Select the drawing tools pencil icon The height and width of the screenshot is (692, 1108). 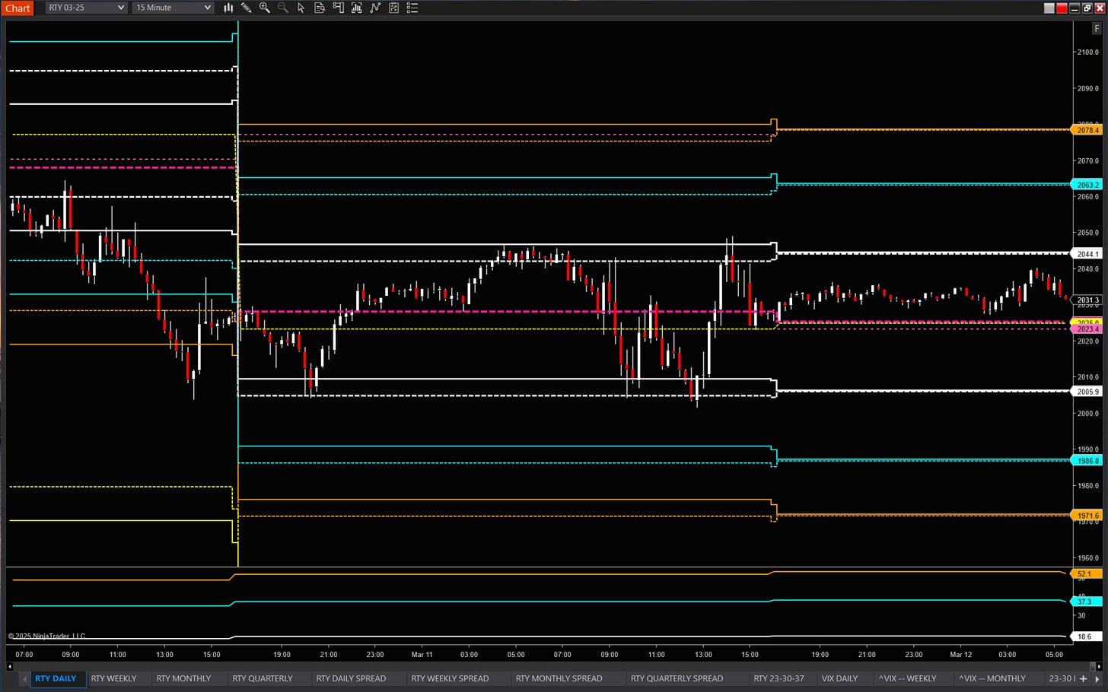pyautogui.click(x=247, y=8)
